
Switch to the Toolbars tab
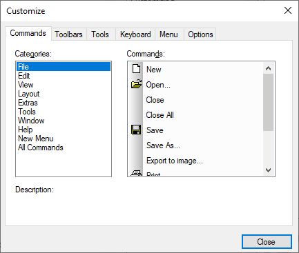(68, 34)
